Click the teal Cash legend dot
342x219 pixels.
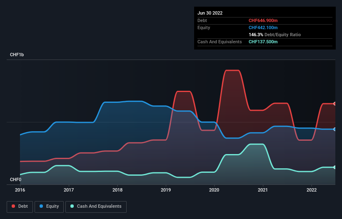72,206
